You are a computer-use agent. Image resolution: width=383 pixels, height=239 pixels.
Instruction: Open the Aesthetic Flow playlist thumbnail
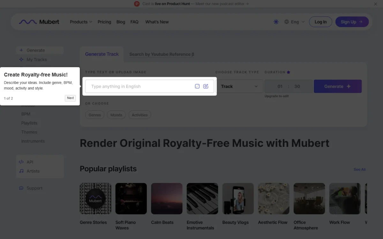[x=274, y=199]
